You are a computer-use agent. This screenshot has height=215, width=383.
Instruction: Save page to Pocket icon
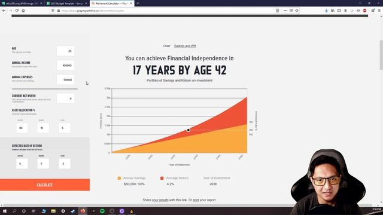[x=291, y=11]
